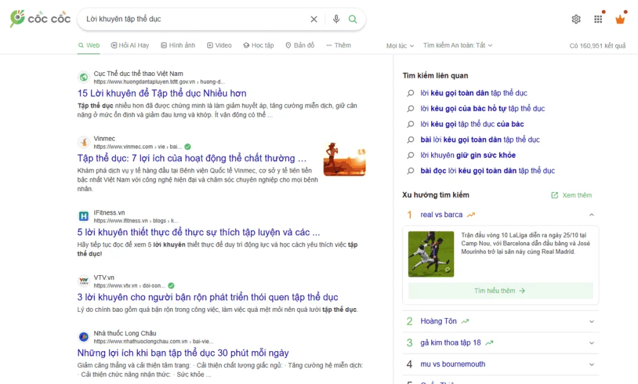Select the Web tab
Screen dimensions: 638x384
tap(88, 45)
